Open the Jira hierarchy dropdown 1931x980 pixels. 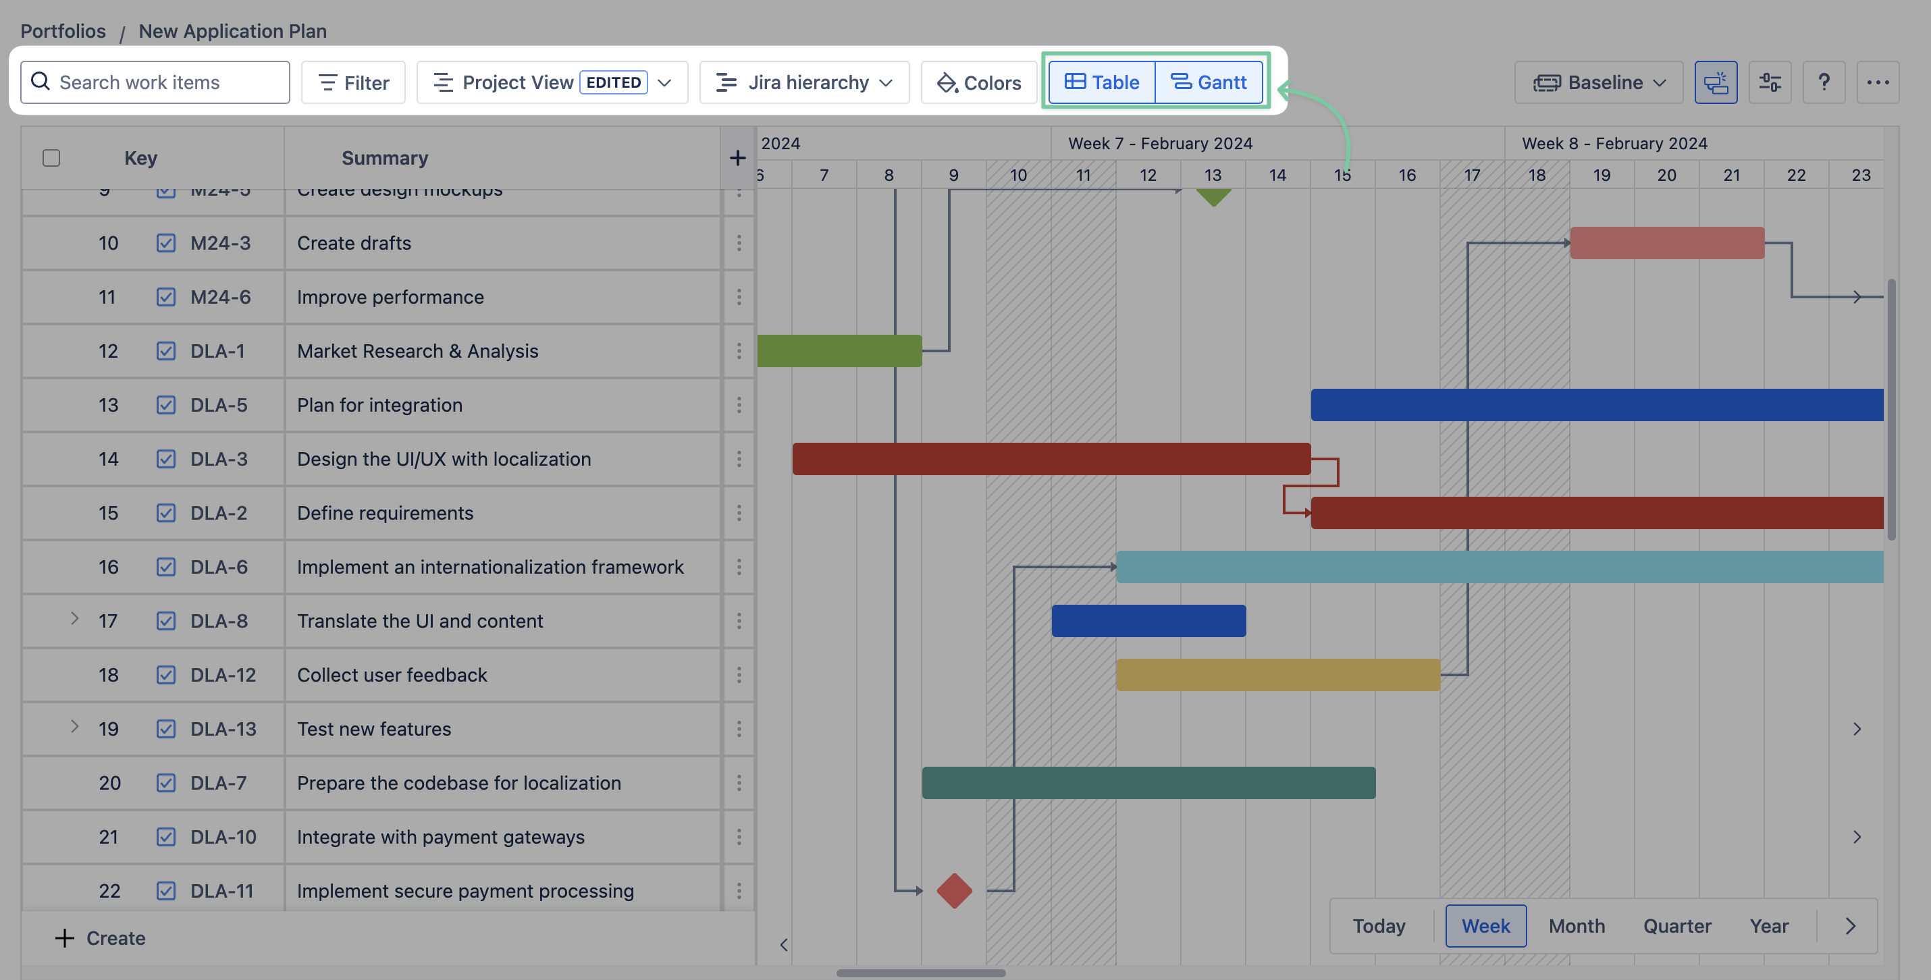(x=803, y=82)
